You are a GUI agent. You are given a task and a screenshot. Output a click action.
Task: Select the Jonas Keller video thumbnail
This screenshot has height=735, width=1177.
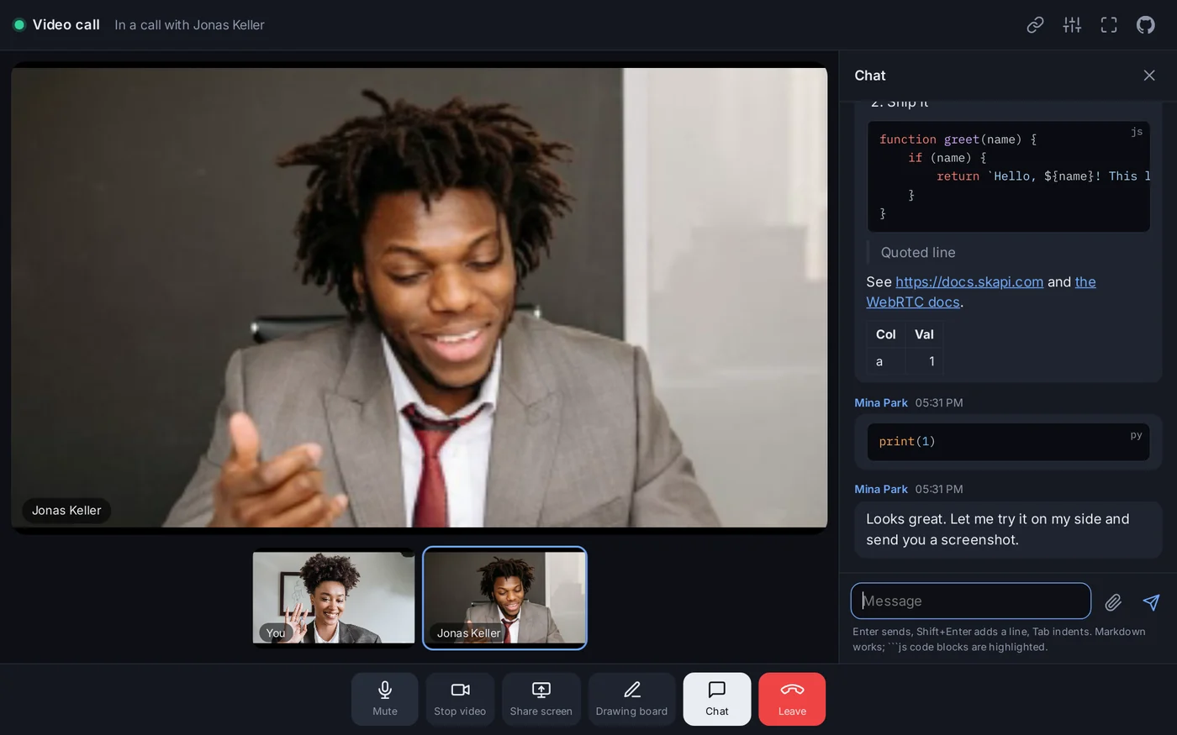coord(504,597)
